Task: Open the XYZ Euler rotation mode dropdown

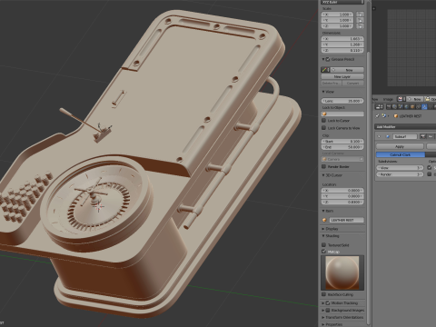Action: tap(342, 2)
